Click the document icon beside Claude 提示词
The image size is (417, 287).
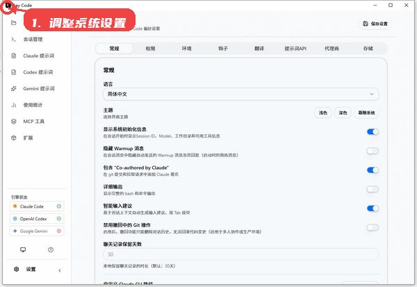coord(14,56)
